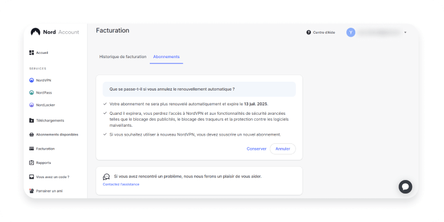Open Facturation in the sidebar
The width and height of the screenshot is (444, 222).
(42, 149)
